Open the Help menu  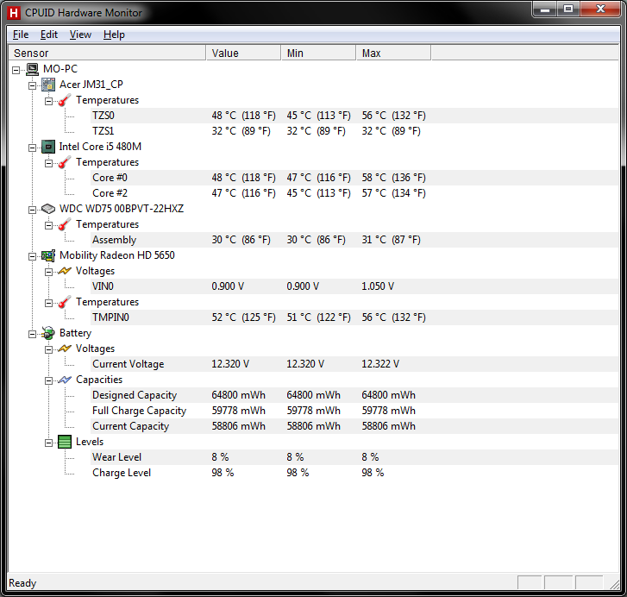coord(114,35)
